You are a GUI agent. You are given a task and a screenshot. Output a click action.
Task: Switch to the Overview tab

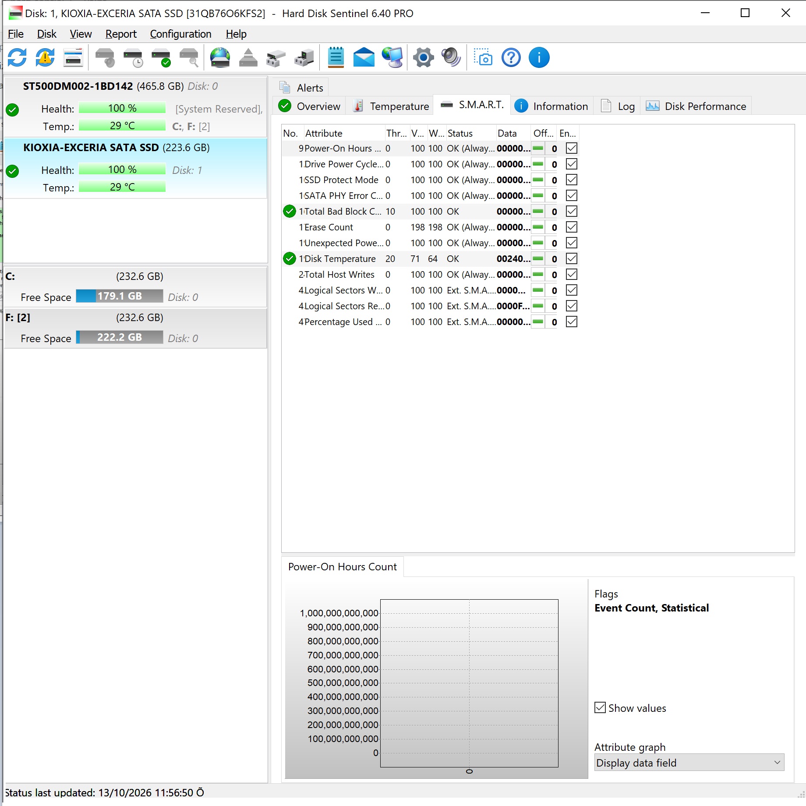tap(309, 106)
